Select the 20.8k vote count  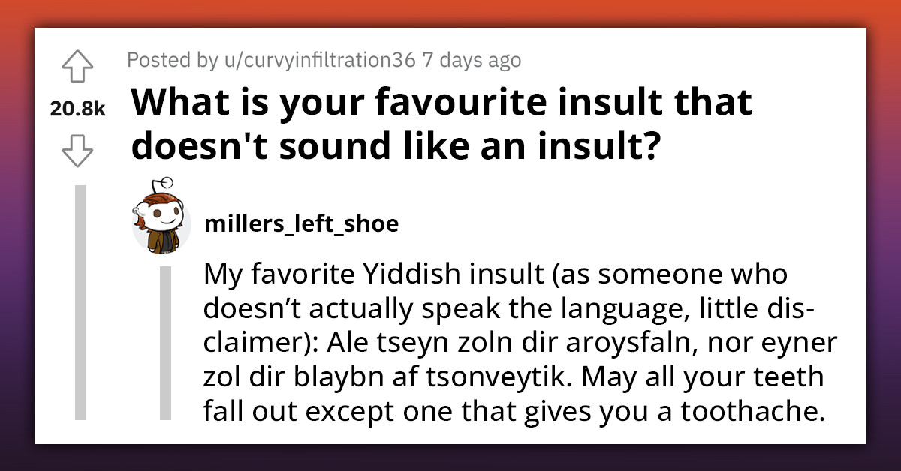(x=77, y=109)
